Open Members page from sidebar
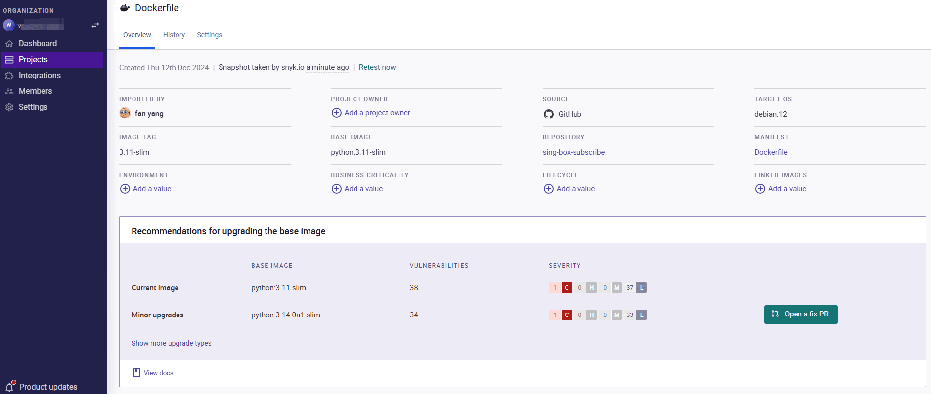This screenshot has width=931, height=394. 52,91
